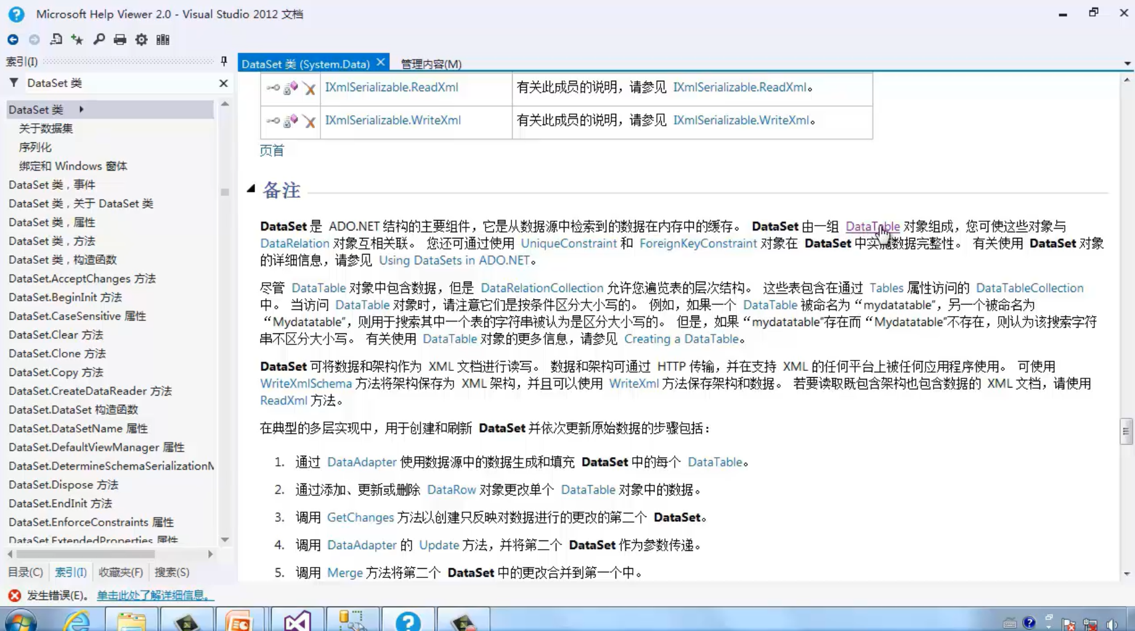Click the Forward navigation arrow
Screen dimensions: 1135x631
tap(35, 39)
